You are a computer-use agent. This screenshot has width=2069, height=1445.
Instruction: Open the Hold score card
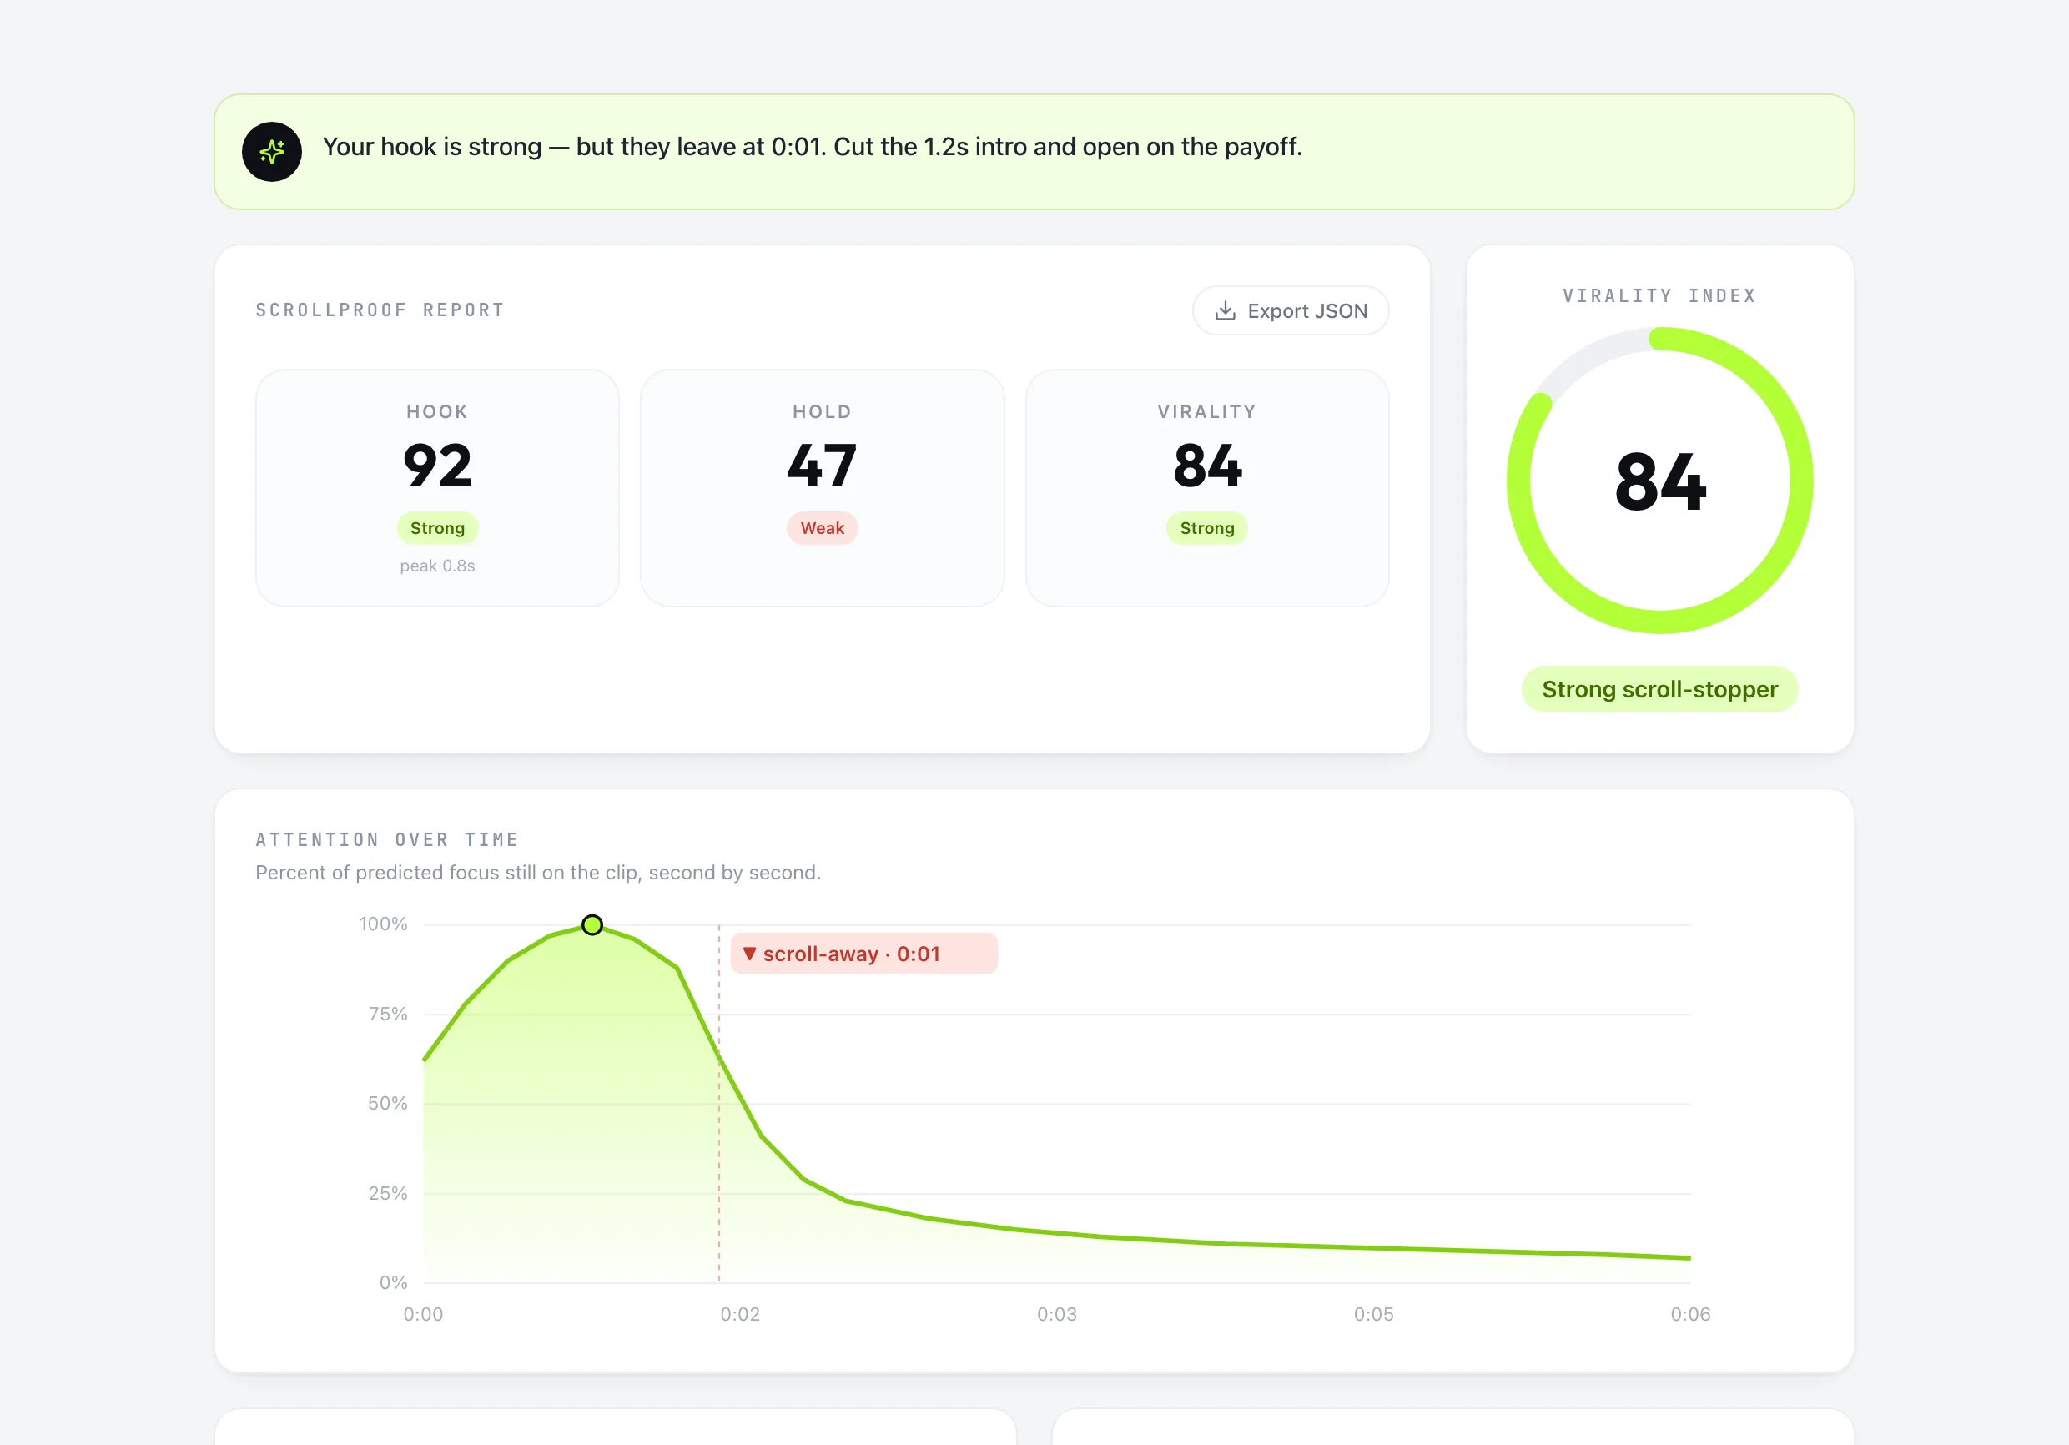822,488
